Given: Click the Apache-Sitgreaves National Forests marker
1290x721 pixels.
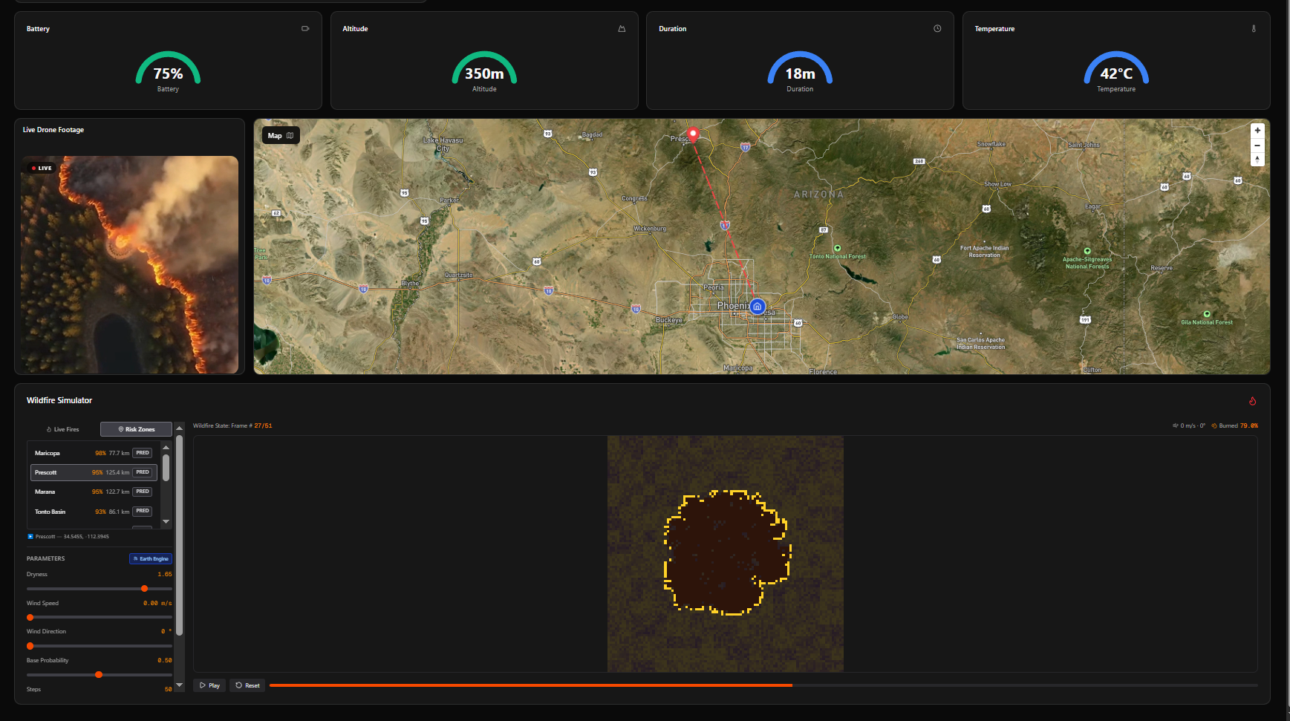Looking at the screenshot, I should (1087, 251).
